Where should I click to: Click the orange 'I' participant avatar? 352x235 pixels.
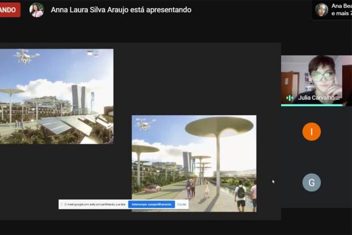[311, 132]
